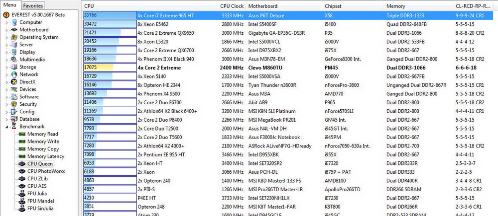Click the 30472 score bar
The image size is (498, 216).
110,24
